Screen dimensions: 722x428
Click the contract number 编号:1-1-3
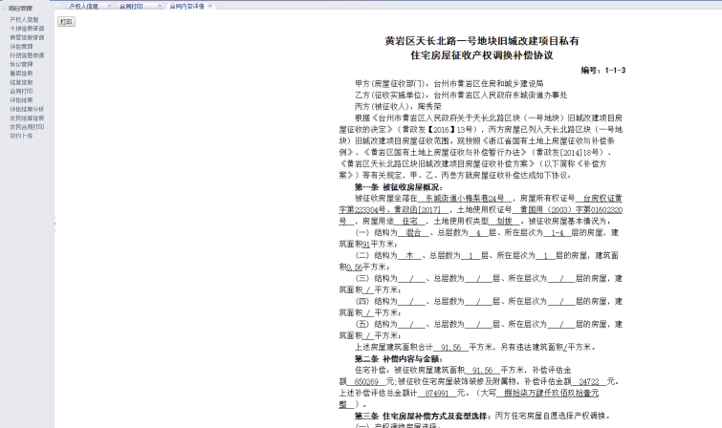[x=602, y=70]
